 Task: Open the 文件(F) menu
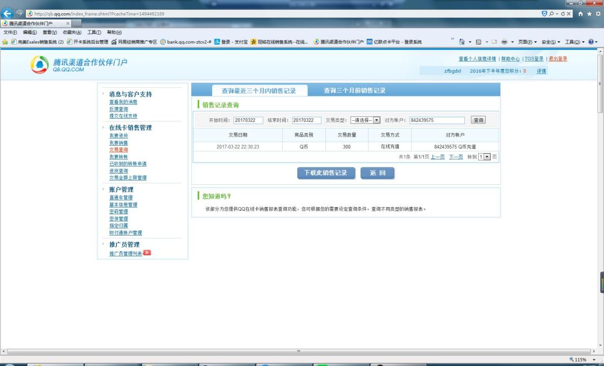point(10,32)
